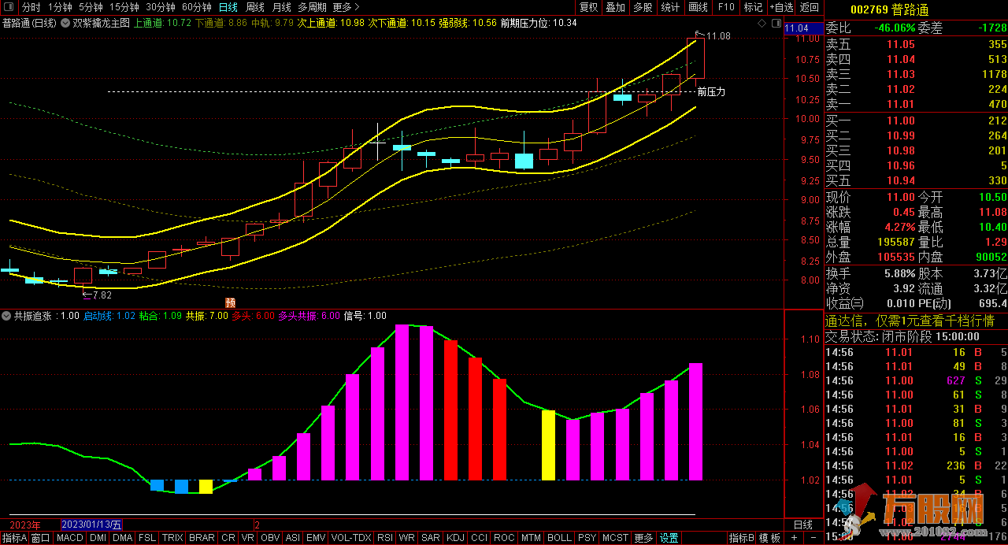
Task: Apply the WR indicator
Action: click(407, 538)
